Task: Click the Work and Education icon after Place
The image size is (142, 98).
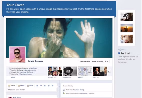Action: point(37,86)
